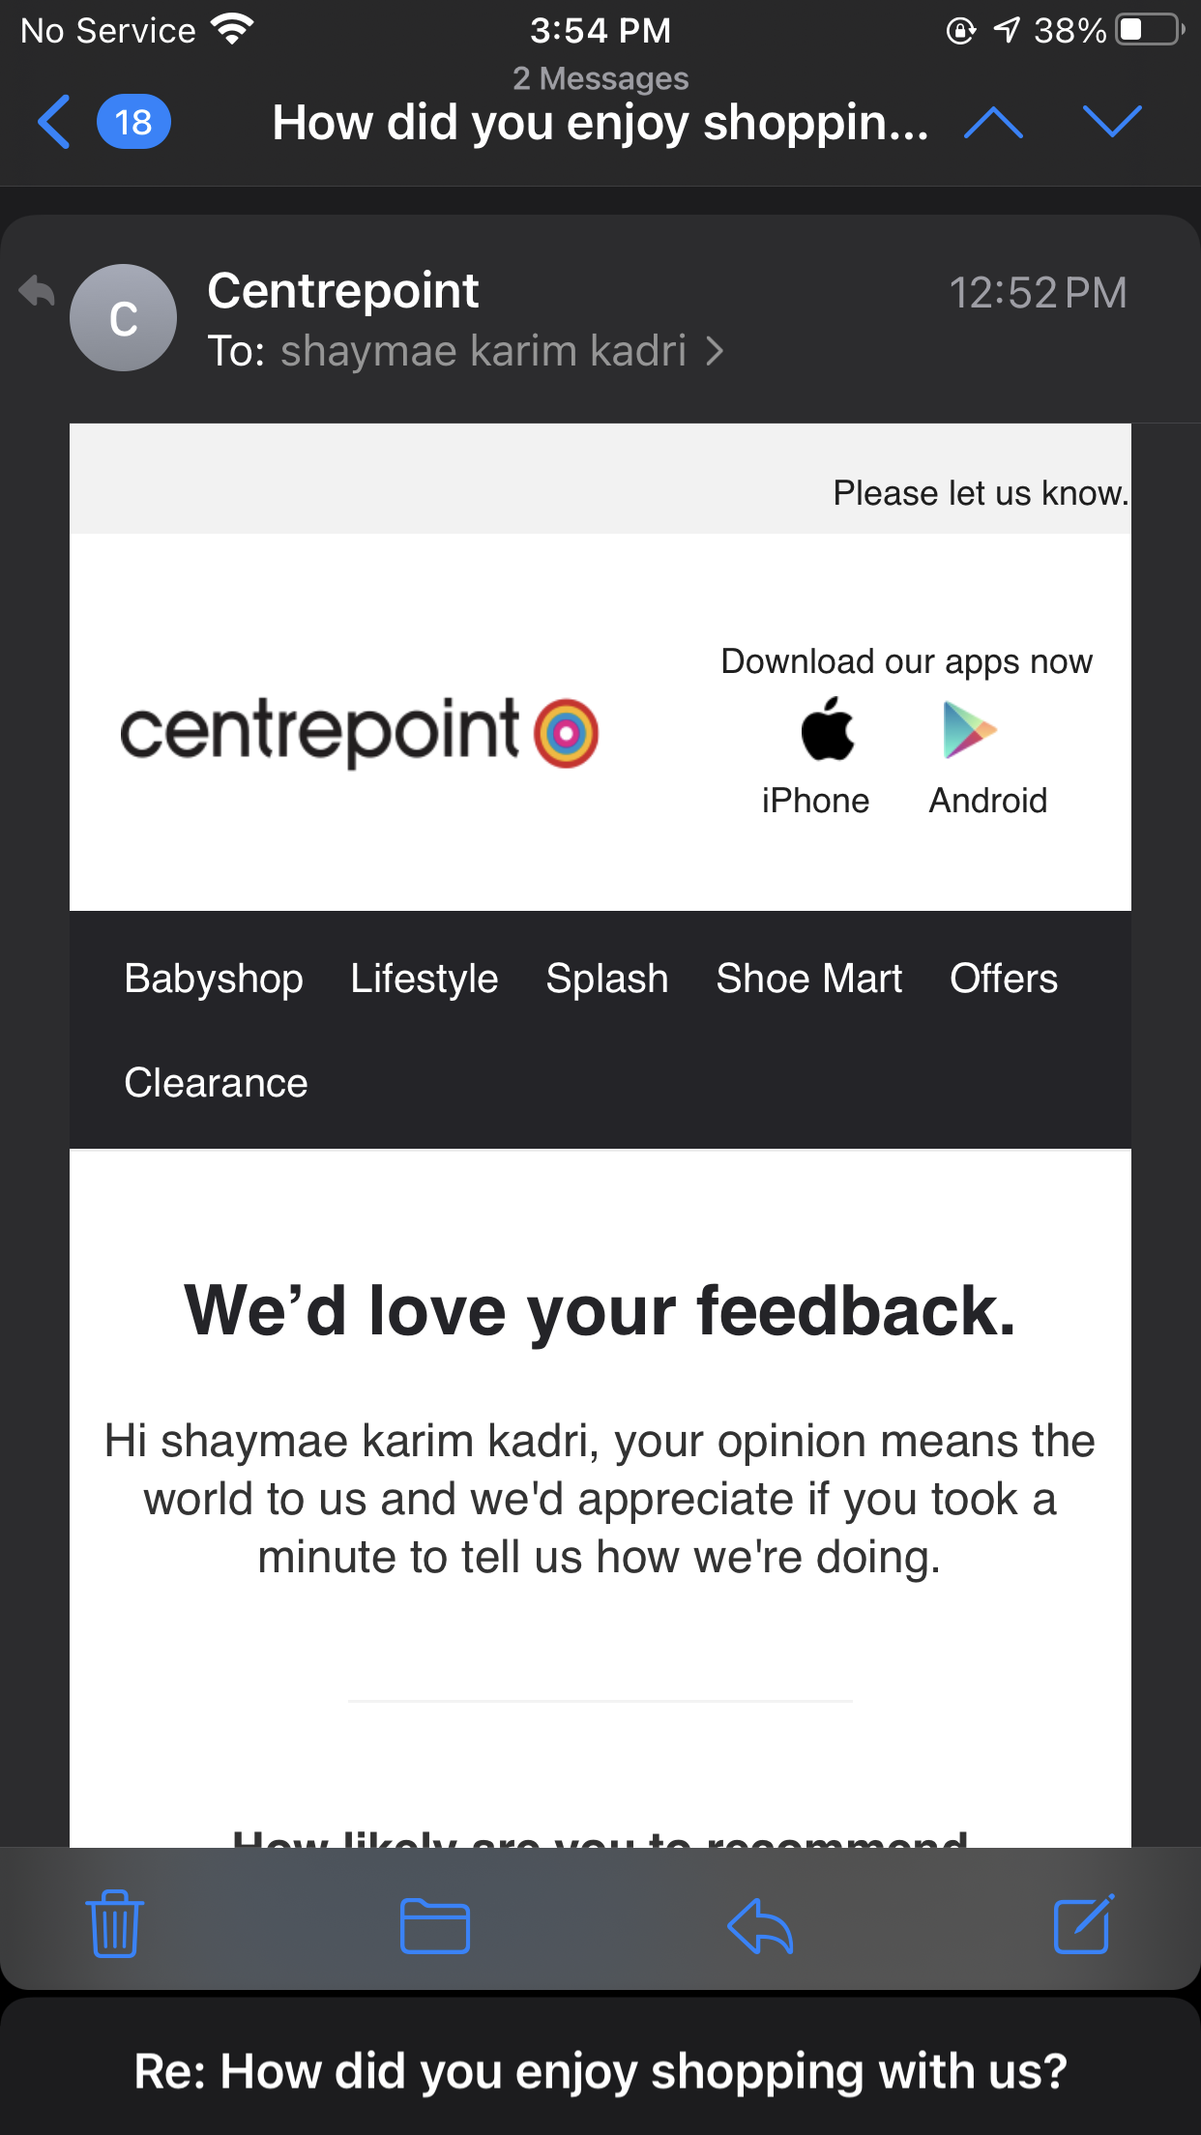Screen dimensions: 1201x2135
Task: Open the Babyshop menu link
Action: click(214, 979)
